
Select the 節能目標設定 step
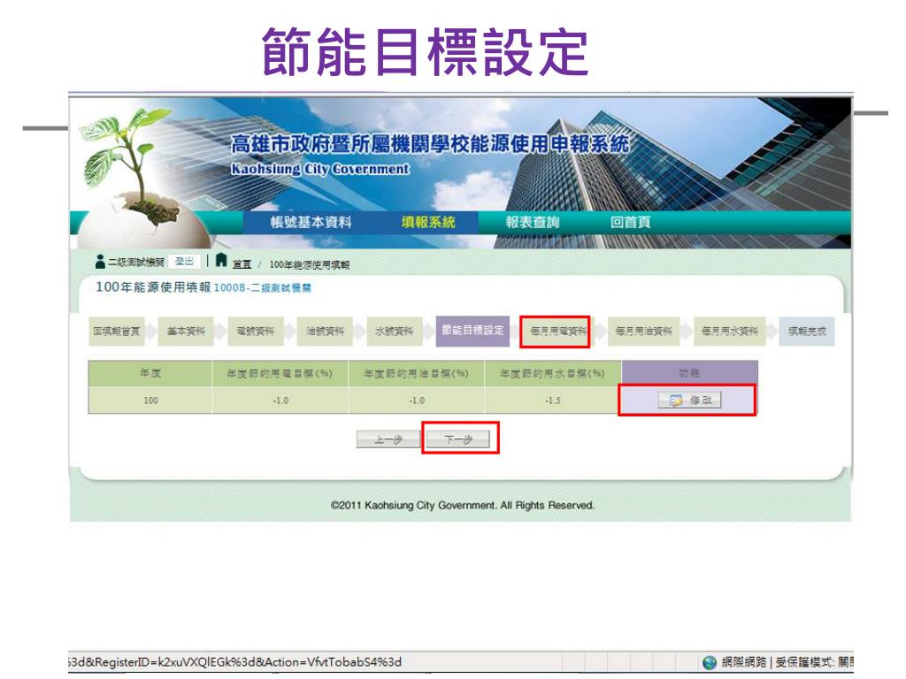tap(472, 331)
